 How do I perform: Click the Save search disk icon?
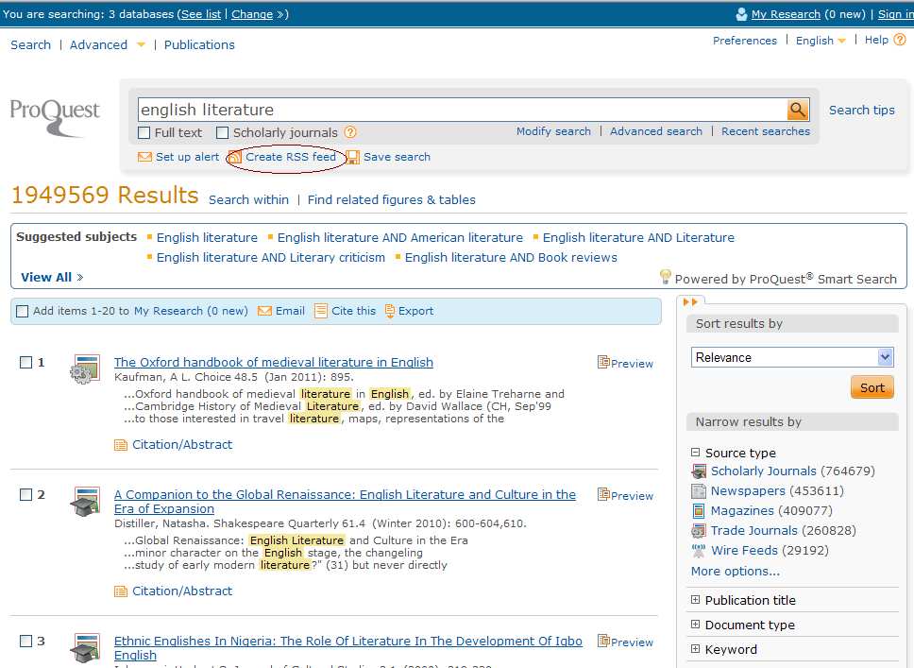[353, 157]
